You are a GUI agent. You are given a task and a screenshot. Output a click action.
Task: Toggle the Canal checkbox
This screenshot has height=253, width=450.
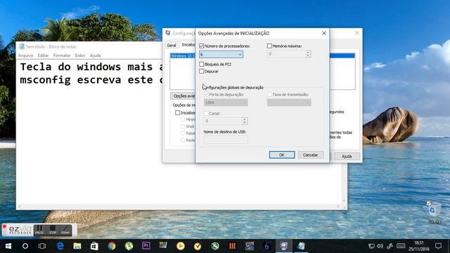point(206,113)
